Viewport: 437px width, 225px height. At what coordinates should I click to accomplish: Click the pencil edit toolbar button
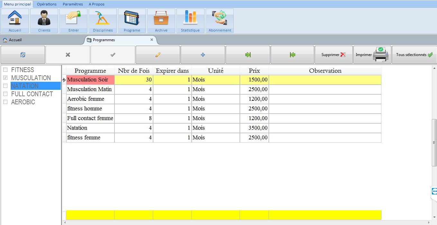pyautogui.click(x=158, y=55)
